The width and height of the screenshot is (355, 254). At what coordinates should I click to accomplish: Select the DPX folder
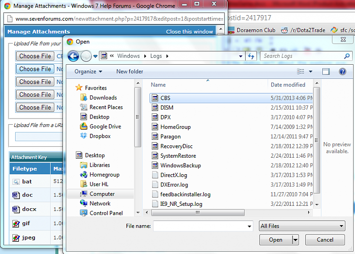click(231, 117)
